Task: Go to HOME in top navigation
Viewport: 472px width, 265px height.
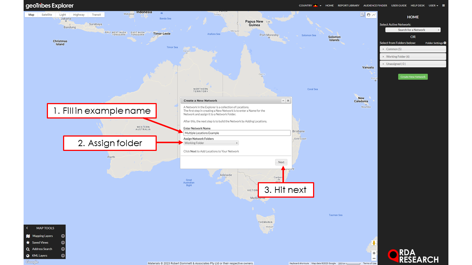Action: pyautogui.click(x=329, y=6)
